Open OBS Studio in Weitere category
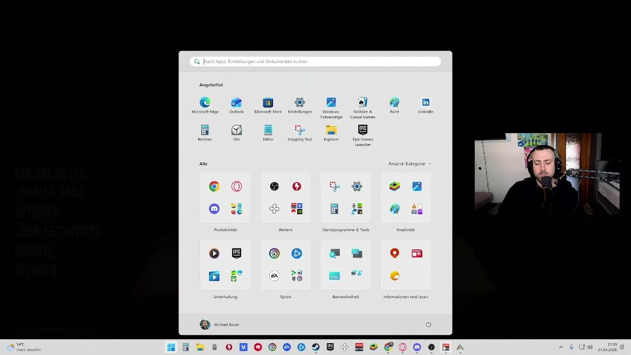The width and height of the screenshot is (631, 355). [274, 186]
